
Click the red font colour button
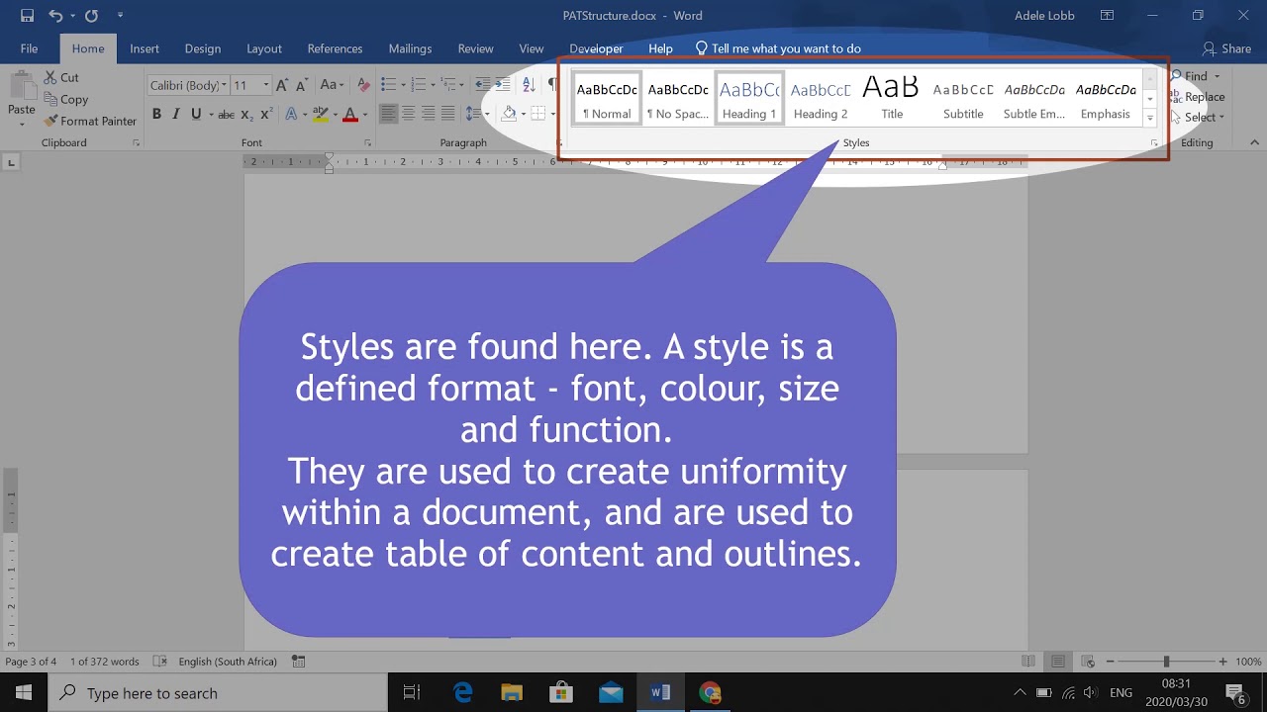349,114
